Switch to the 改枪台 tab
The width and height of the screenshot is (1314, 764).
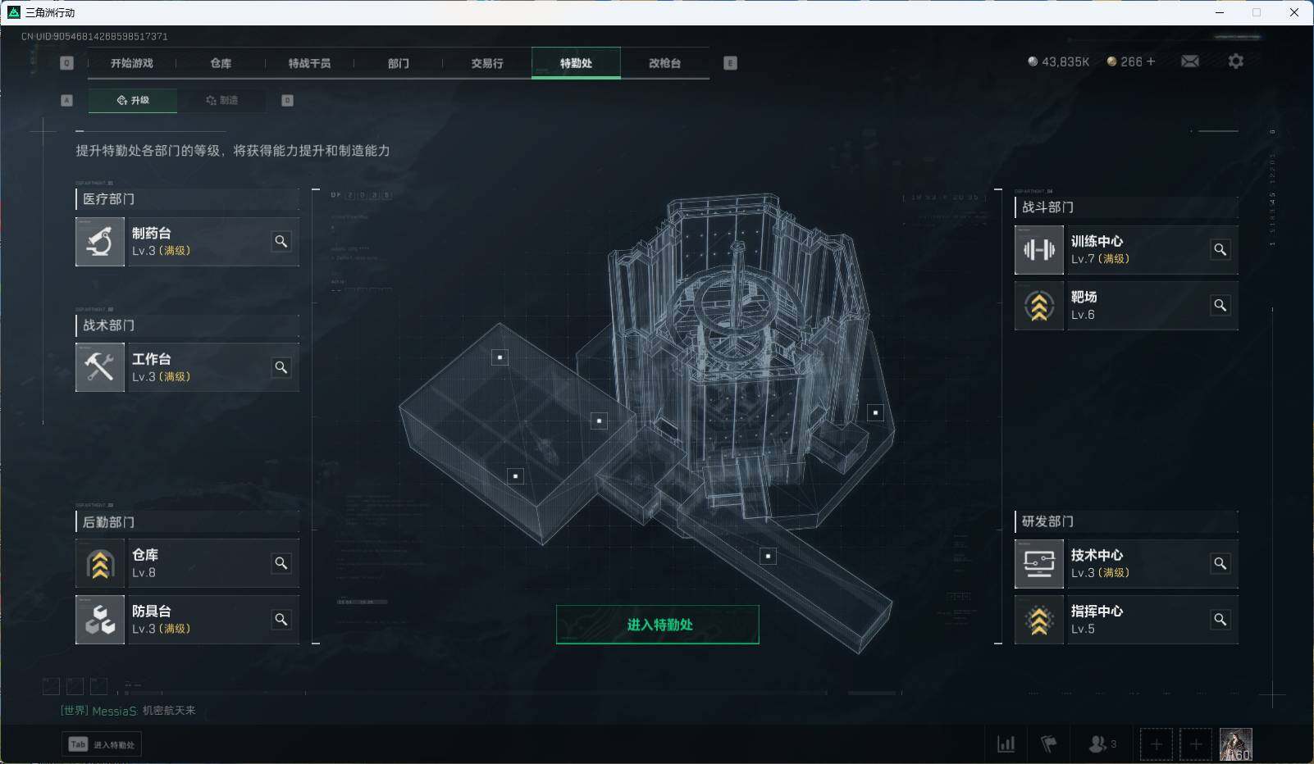tap(664, 63)
